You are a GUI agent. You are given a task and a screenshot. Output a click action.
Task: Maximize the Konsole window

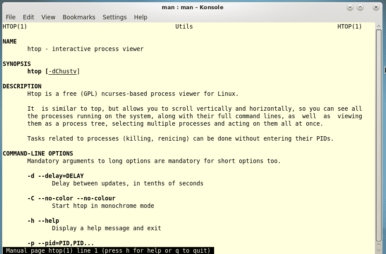click(360, 7)
